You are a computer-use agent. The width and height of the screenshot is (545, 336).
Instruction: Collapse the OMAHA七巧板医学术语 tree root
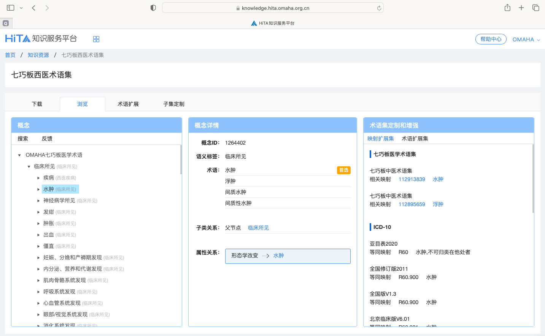19,155
